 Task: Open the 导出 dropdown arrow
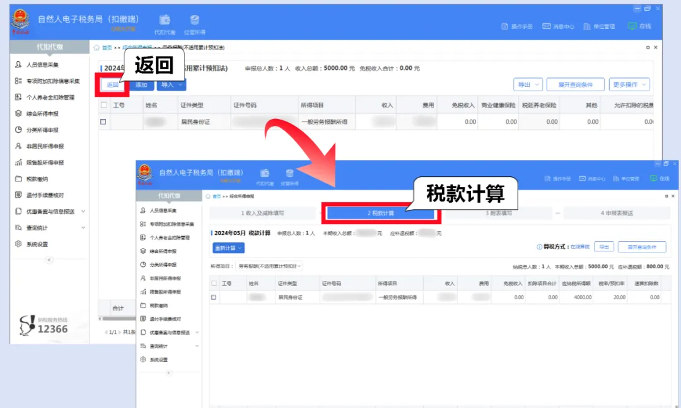(x=537, y=84)
